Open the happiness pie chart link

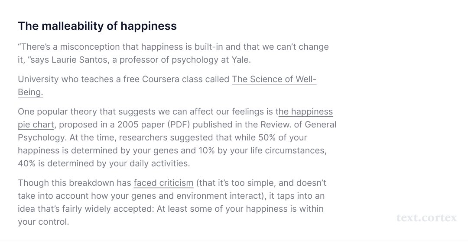(x=305, y=111)
